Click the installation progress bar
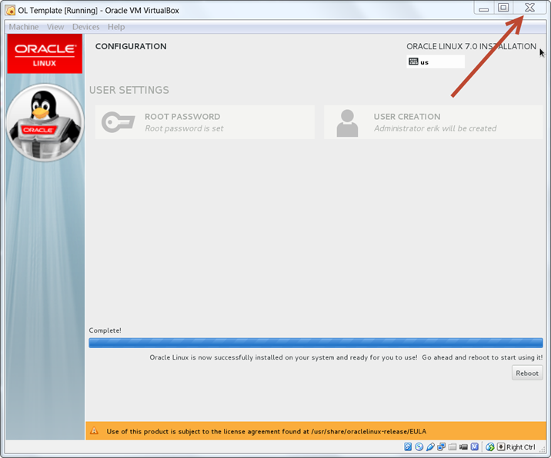 316,343
